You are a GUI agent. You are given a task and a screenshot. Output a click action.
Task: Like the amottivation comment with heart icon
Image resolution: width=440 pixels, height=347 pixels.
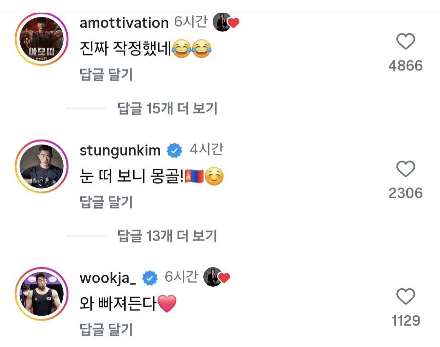tap(405, 42)
